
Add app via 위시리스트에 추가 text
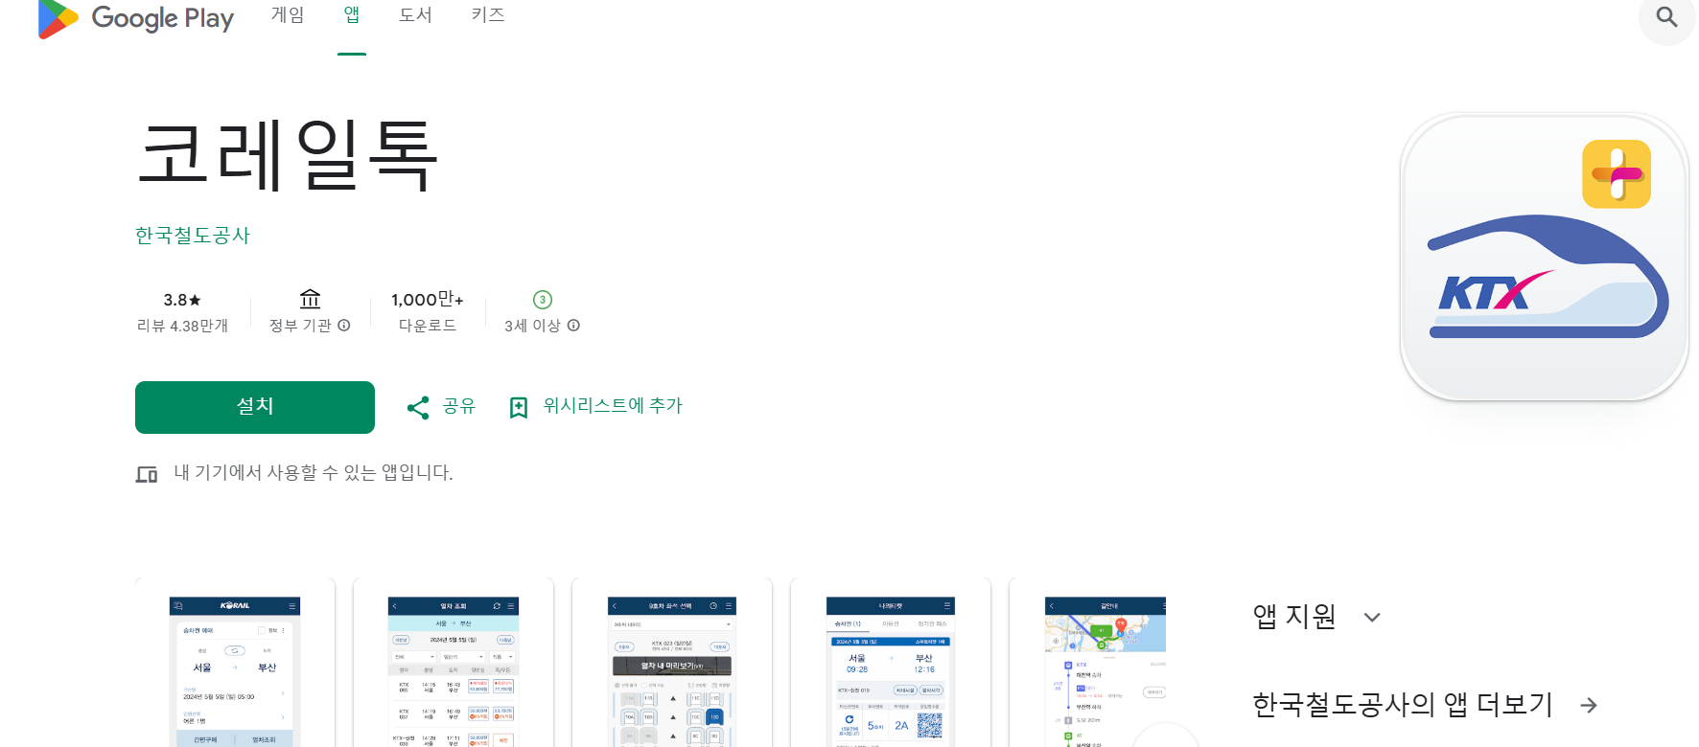[x=613, y=406]
